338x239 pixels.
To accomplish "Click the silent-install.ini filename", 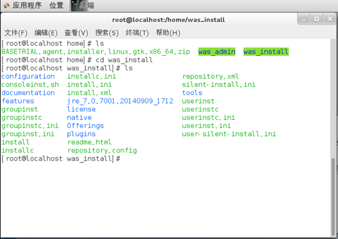I will click(x=219, y=85).
